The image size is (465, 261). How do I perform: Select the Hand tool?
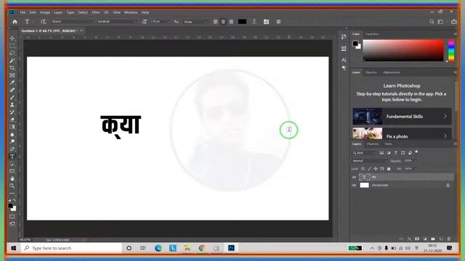12,179
